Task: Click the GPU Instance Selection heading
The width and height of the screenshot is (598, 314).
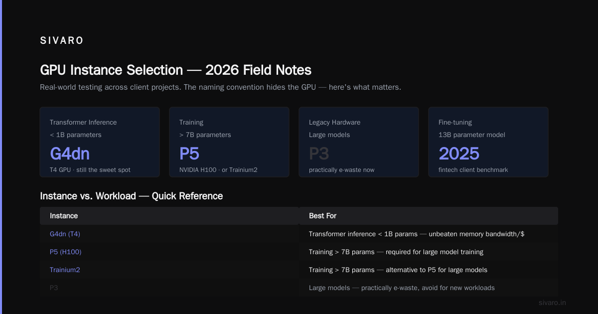Action: [176, 70]
